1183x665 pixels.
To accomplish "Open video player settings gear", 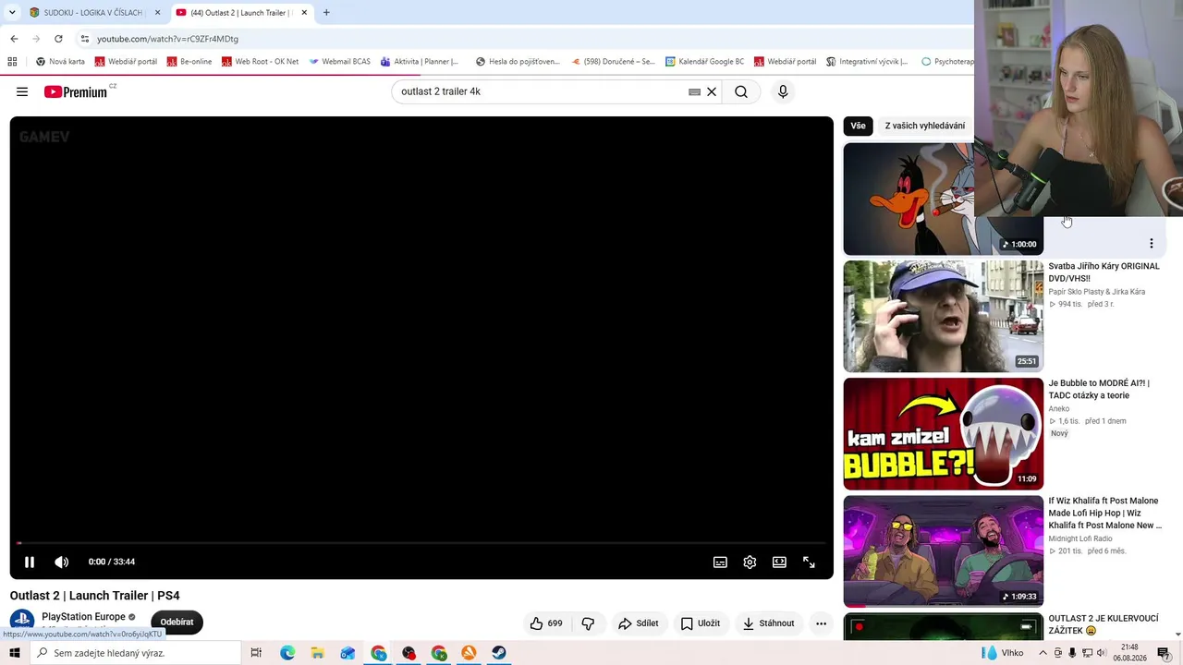I will [x=750, y=562].
